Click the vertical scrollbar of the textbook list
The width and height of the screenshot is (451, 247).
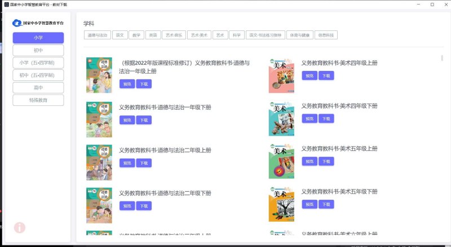tap(442, 58)
